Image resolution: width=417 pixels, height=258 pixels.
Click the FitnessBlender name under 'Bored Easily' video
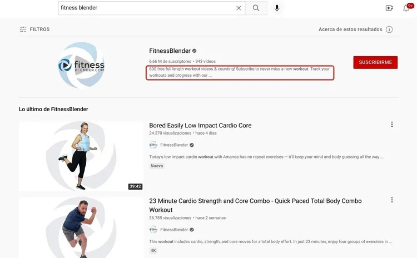click(174, 145)
